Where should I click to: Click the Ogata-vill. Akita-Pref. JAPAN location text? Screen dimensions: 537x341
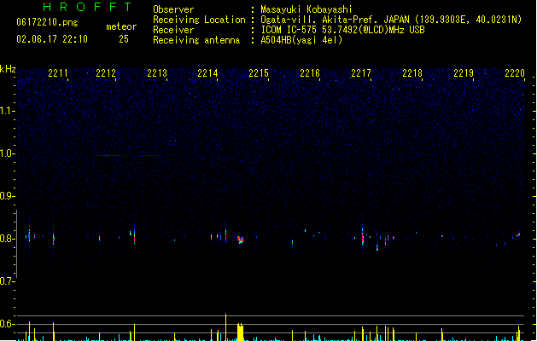[x=335, y=20]
